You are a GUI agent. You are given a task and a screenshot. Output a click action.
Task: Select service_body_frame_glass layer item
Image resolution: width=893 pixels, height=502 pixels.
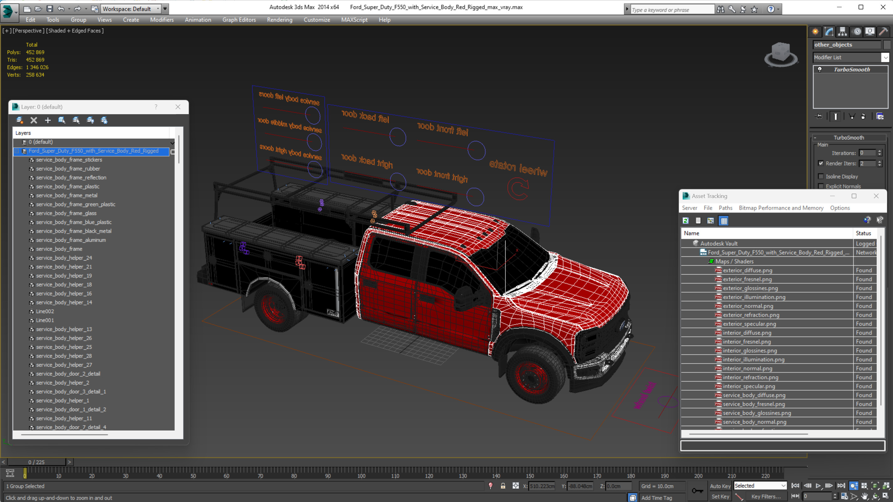tap(66, 213)
